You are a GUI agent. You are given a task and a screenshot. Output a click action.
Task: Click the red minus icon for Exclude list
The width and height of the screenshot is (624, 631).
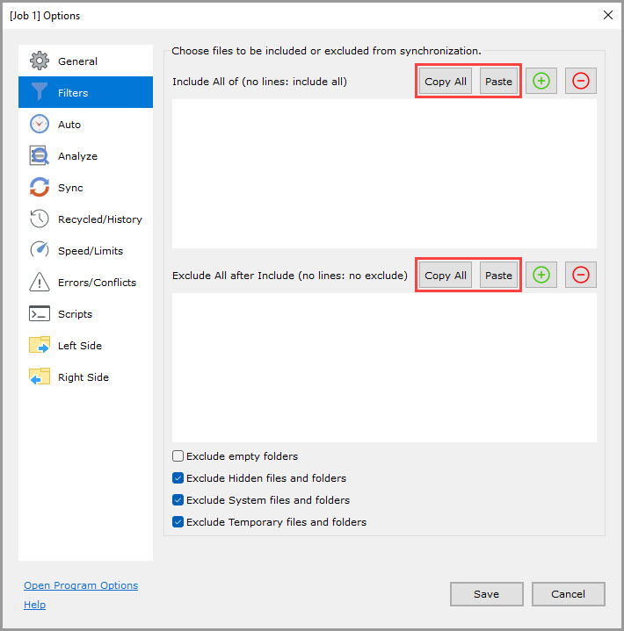(580, 276)
